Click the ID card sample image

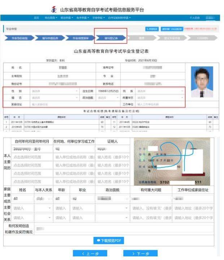click(172, 161)
